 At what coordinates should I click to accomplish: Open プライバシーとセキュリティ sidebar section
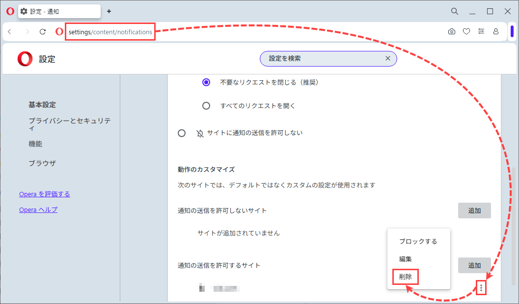point(70,124)
